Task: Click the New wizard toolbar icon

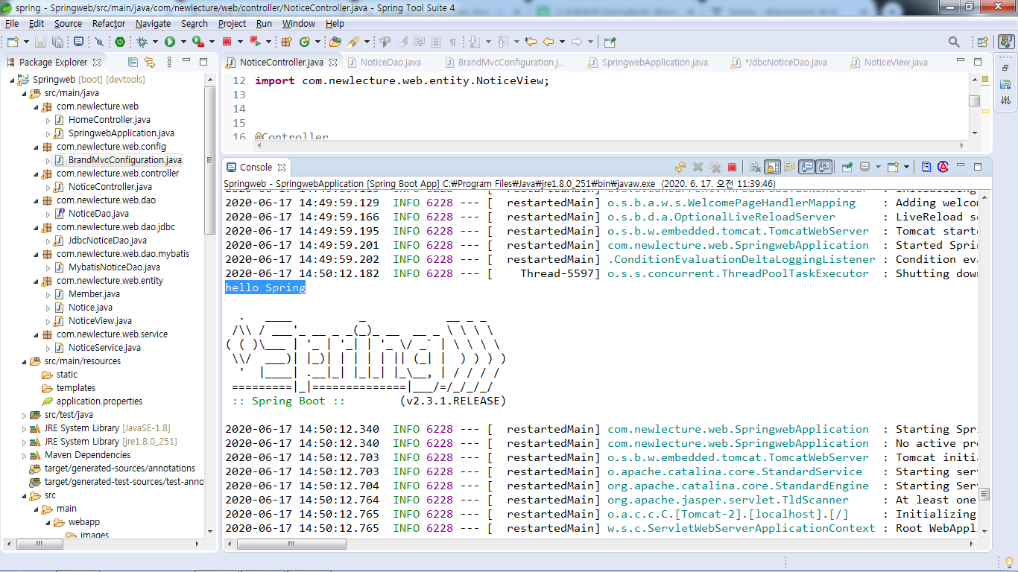Action: pyautogui.click(x=13, y=42)
